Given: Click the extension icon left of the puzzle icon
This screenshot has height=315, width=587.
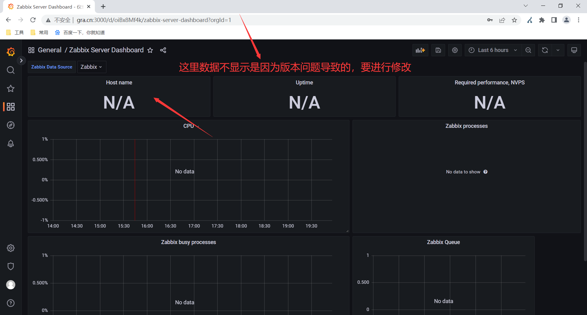Looking at the screenshot, I should pyautogui.click(x=530, y=20).
